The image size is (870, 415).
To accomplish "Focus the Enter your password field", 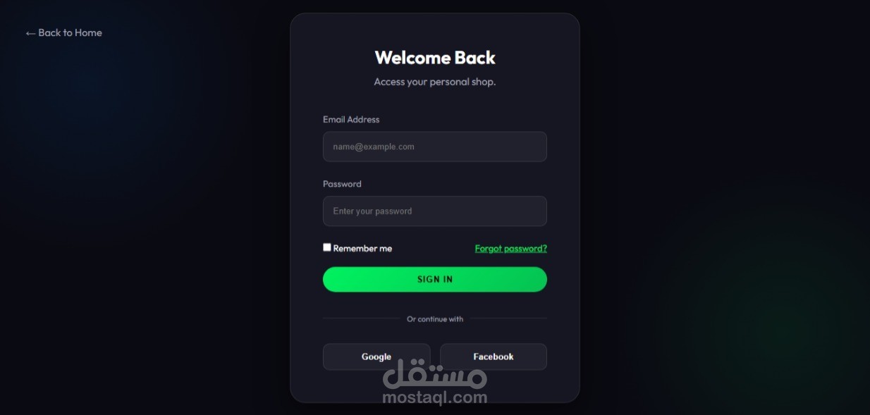I will point(435,211).
